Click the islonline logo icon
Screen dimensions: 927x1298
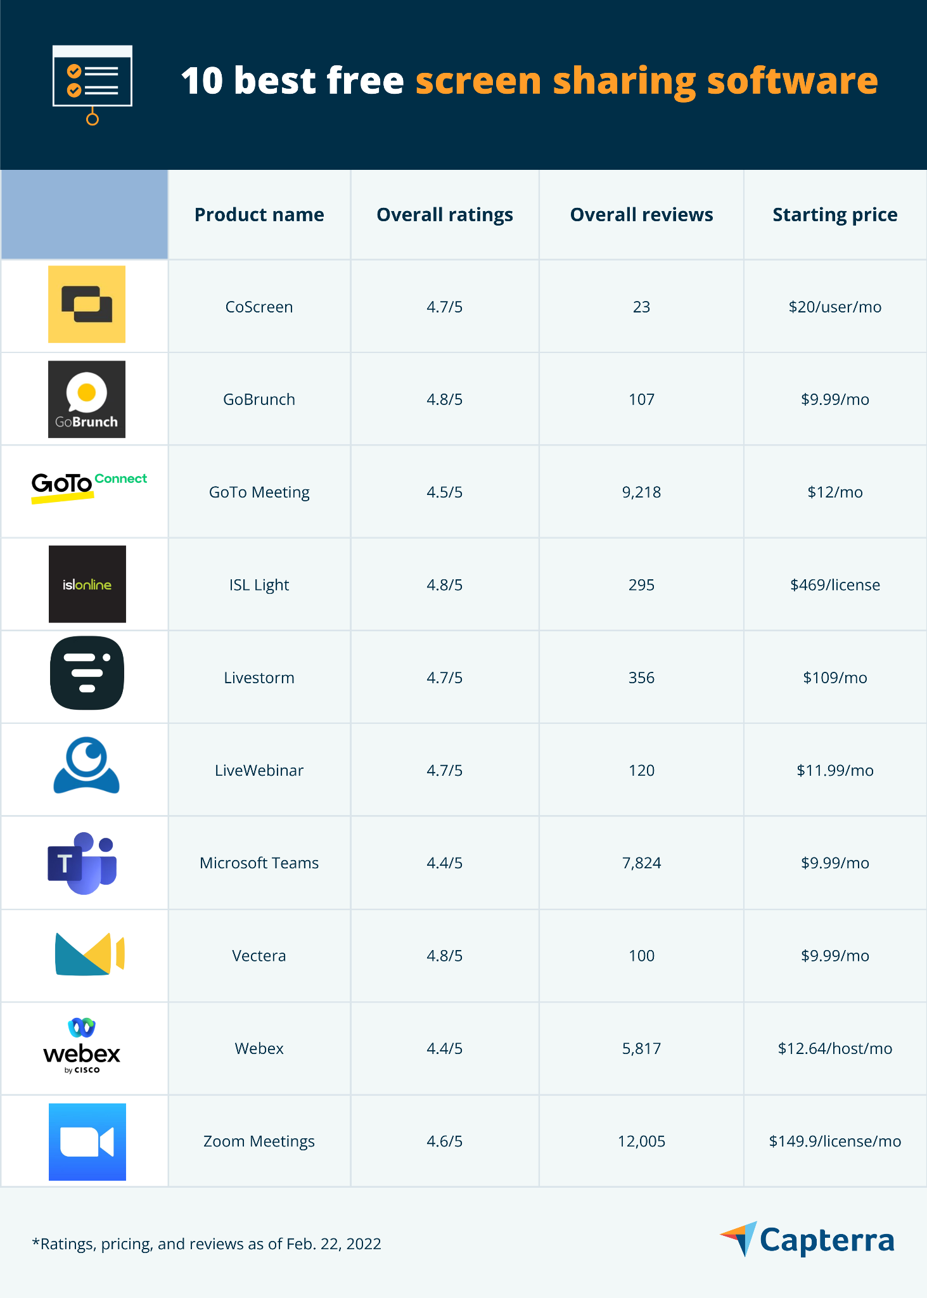coord(87,584)
